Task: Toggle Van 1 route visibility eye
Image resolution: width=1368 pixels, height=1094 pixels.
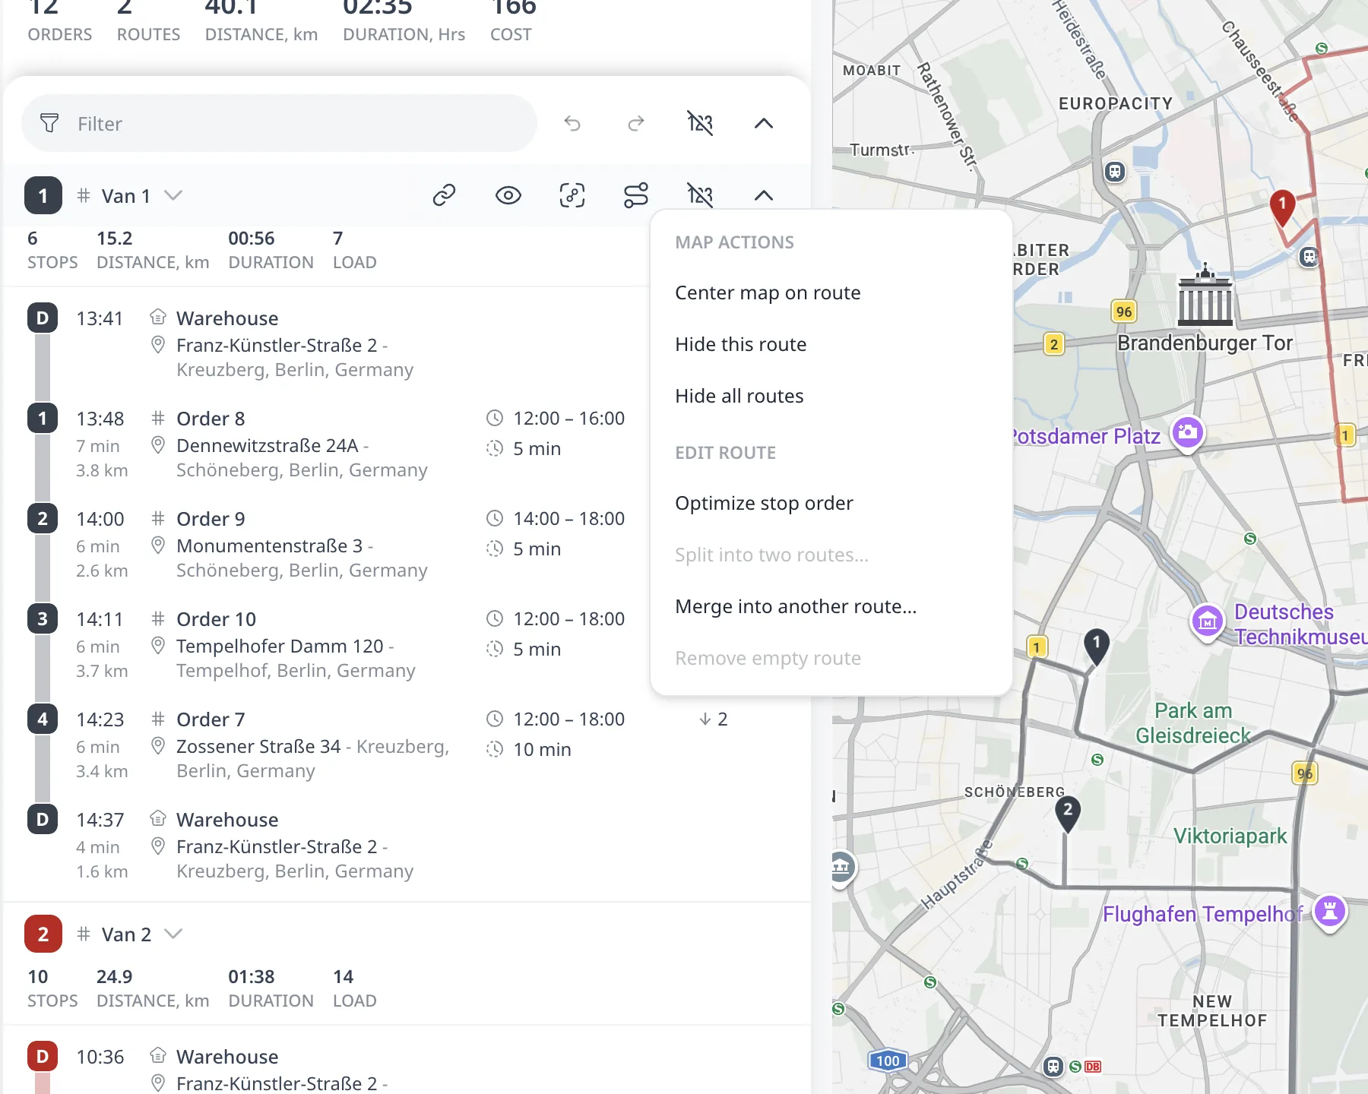Action: (508, 195)
